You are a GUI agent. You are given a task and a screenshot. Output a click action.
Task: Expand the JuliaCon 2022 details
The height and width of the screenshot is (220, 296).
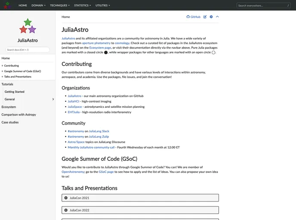140,210
